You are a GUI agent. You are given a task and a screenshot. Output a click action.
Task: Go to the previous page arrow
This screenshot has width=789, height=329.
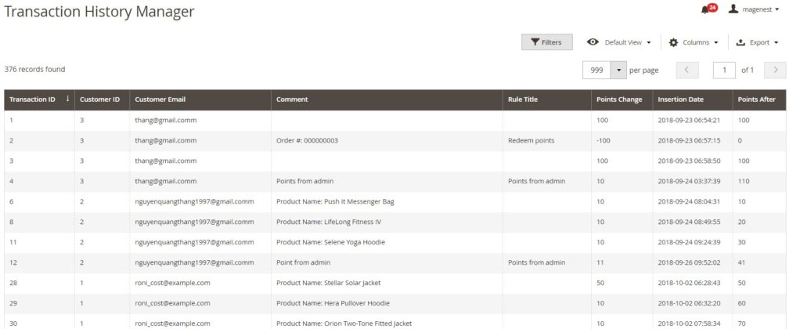click(686, 70)
